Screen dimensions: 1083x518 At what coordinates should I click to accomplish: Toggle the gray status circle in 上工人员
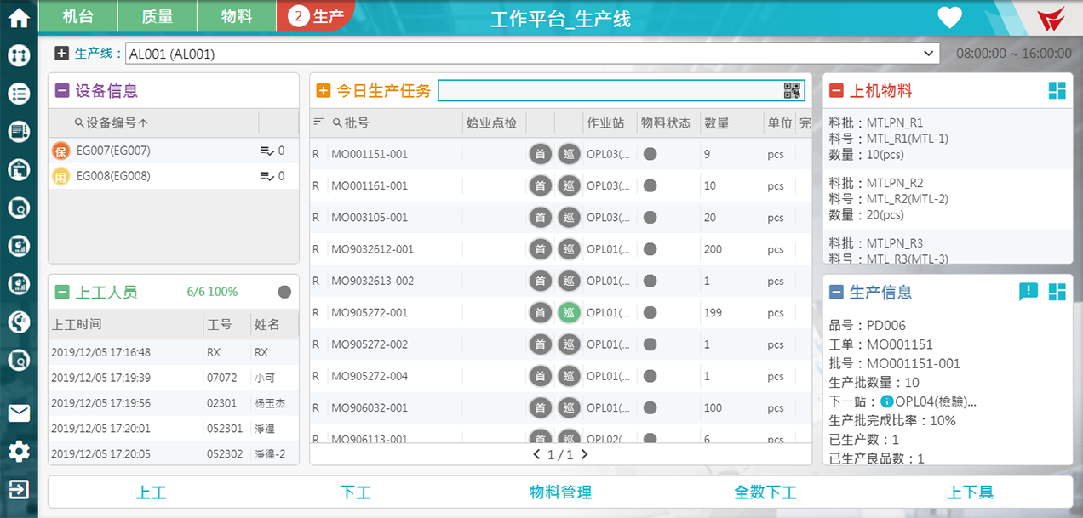[x=284, y=292]
